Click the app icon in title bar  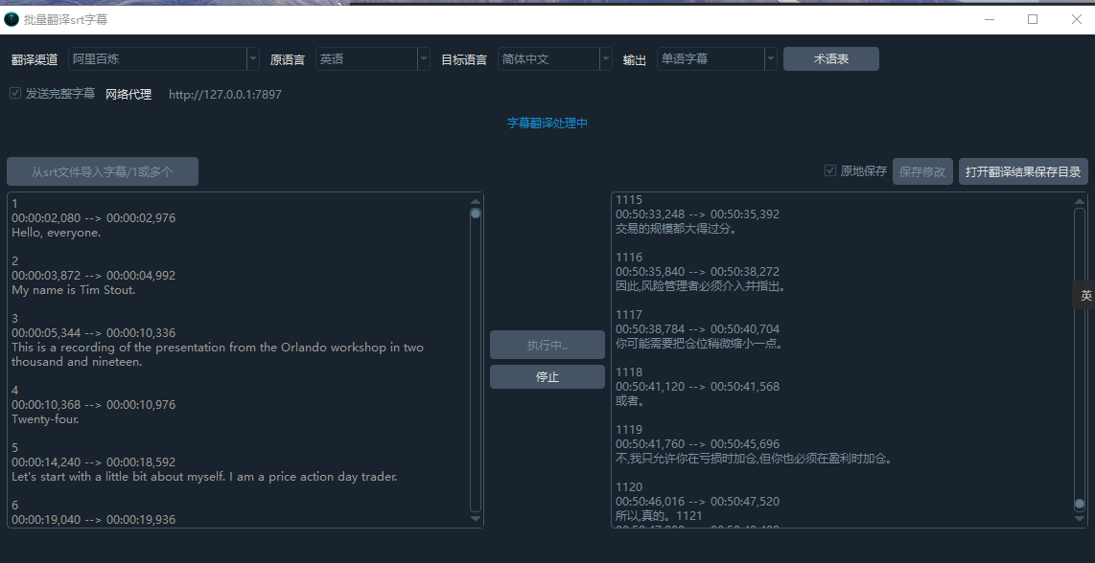tap(12, 19)
